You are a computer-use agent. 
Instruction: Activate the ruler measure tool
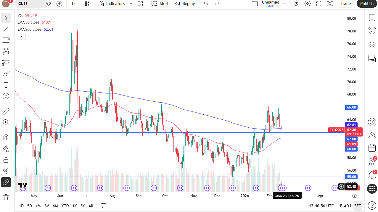pyautogui.click(x=6, y=111)
